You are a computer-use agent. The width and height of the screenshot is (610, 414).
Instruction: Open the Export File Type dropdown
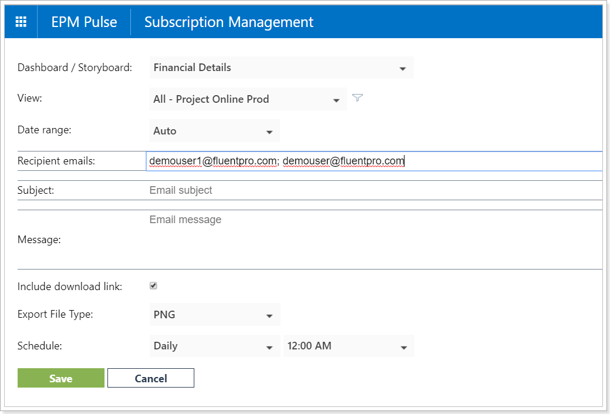click(215, 314)
